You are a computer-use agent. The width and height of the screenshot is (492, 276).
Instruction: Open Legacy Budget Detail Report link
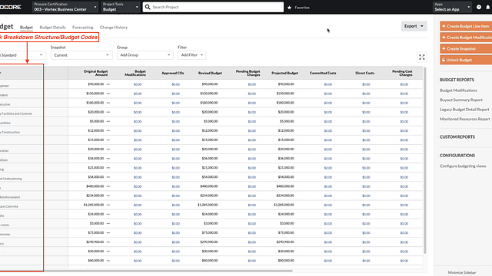(464, 110)
